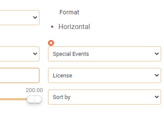Click the chevron arrow in Sort by box
The width and height of the screenshot is (164, 124).
[x=157, y=97]
